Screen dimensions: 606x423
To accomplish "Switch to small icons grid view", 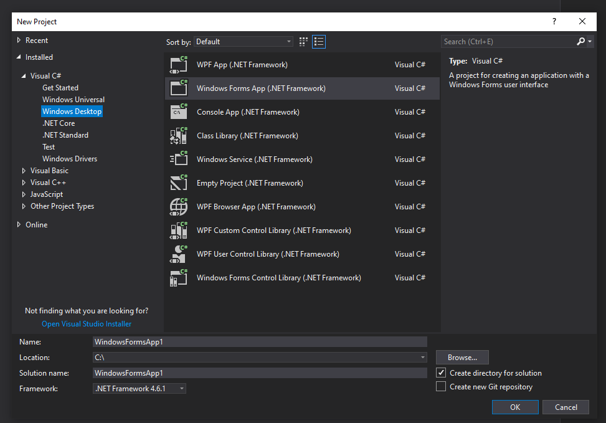I will (x=303, y=42).
